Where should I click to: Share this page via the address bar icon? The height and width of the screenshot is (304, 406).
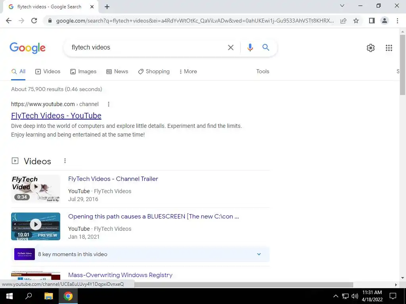(x=343, y=21)
